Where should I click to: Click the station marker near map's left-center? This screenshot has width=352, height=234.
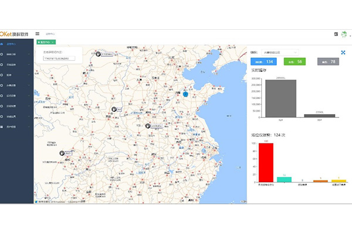pos(114,109)
